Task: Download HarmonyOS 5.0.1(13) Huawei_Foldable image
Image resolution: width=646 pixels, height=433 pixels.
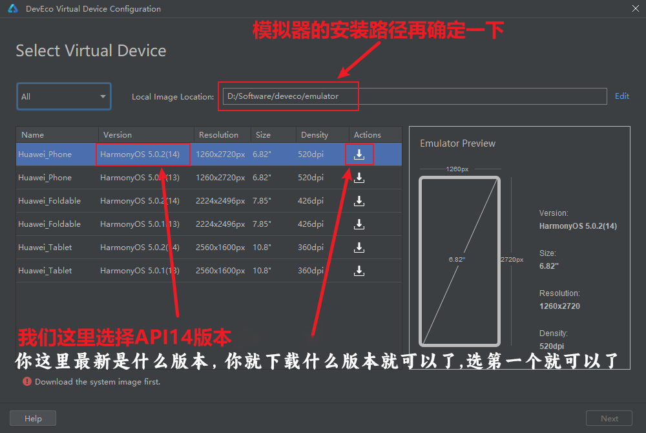Action: pyautogui.click(x=359, y=224)
